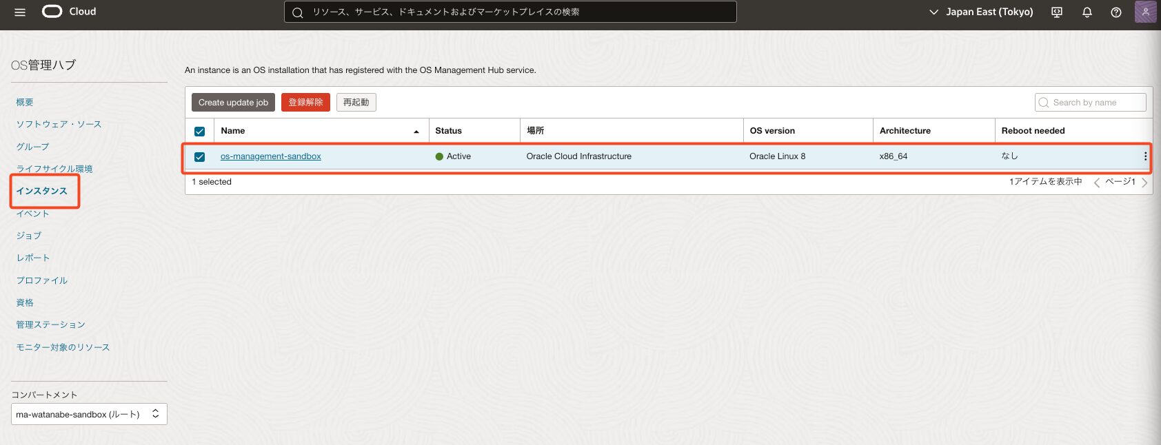Screen dimensions: 1161x445
Task: Go to next page arrow
Action: 1144,183
